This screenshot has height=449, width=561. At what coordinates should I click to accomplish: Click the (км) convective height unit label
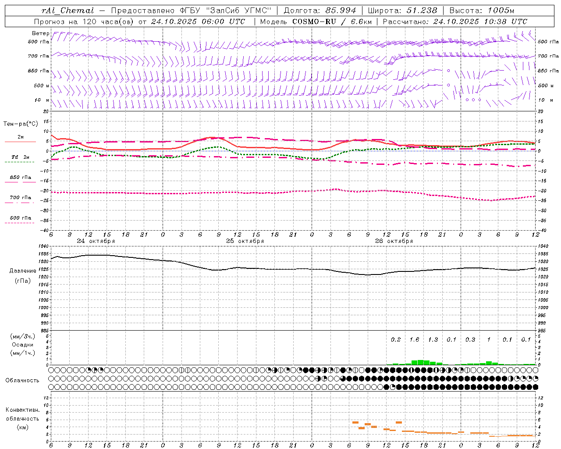tap(22, 427)
